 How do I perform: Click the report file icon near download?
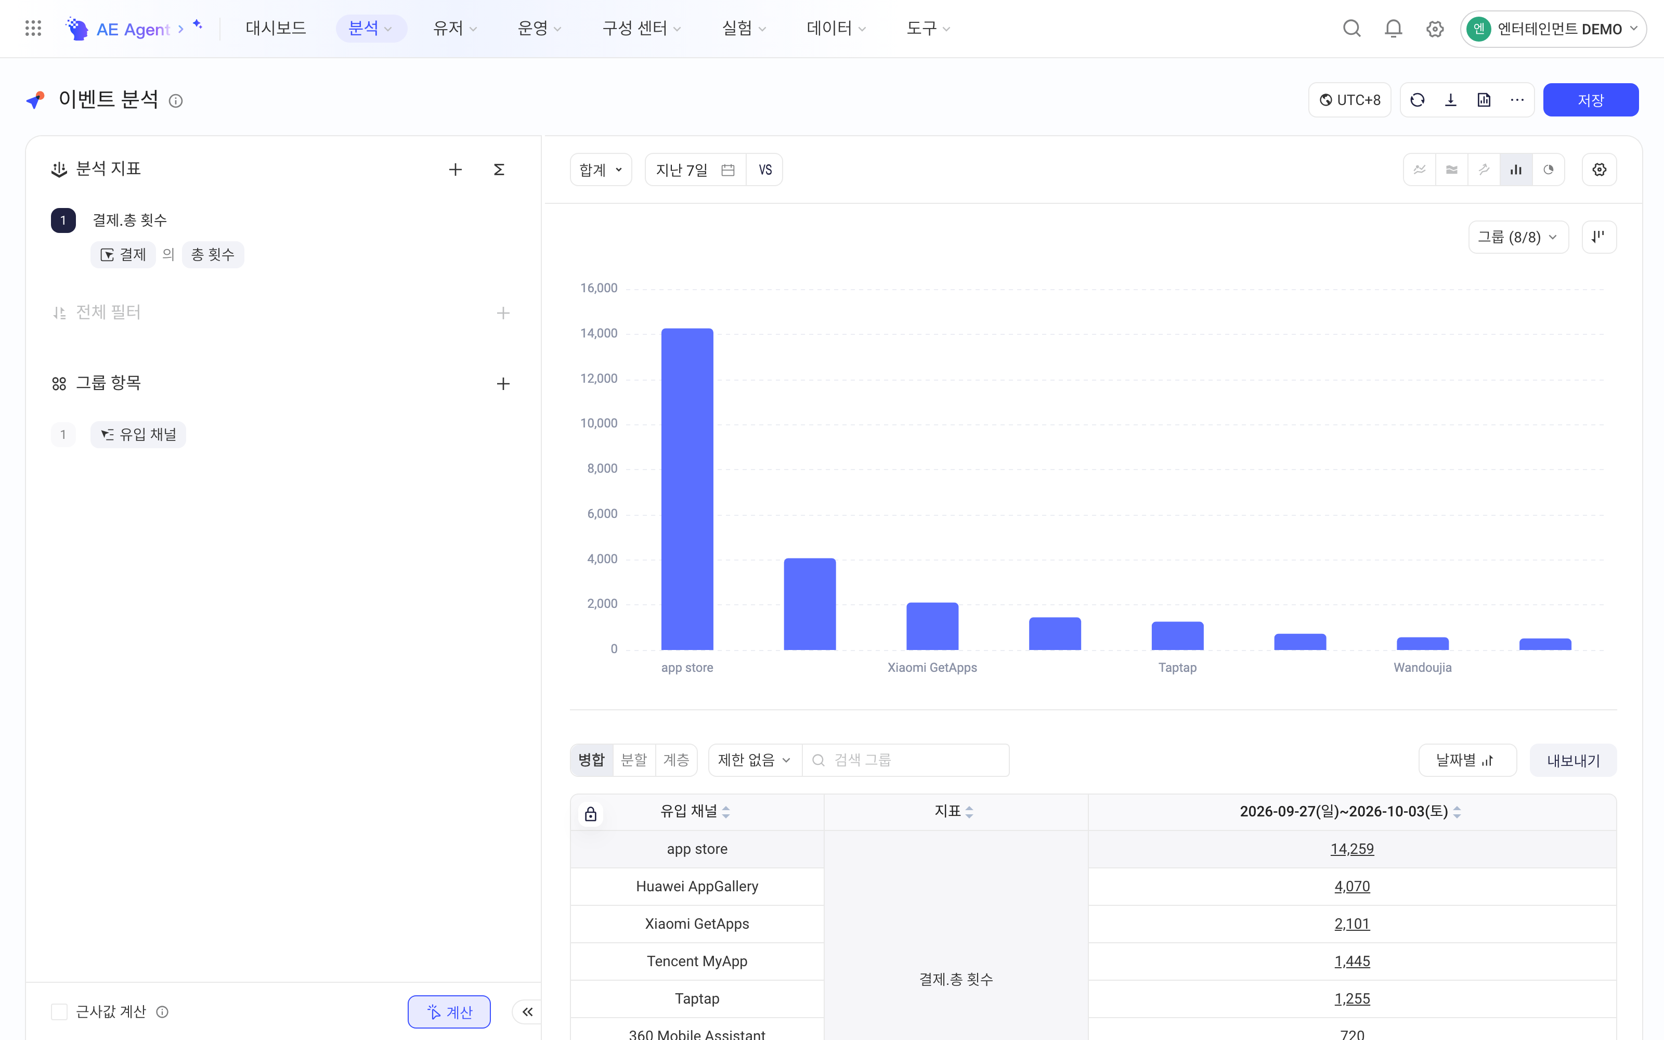coord(1484,100)
